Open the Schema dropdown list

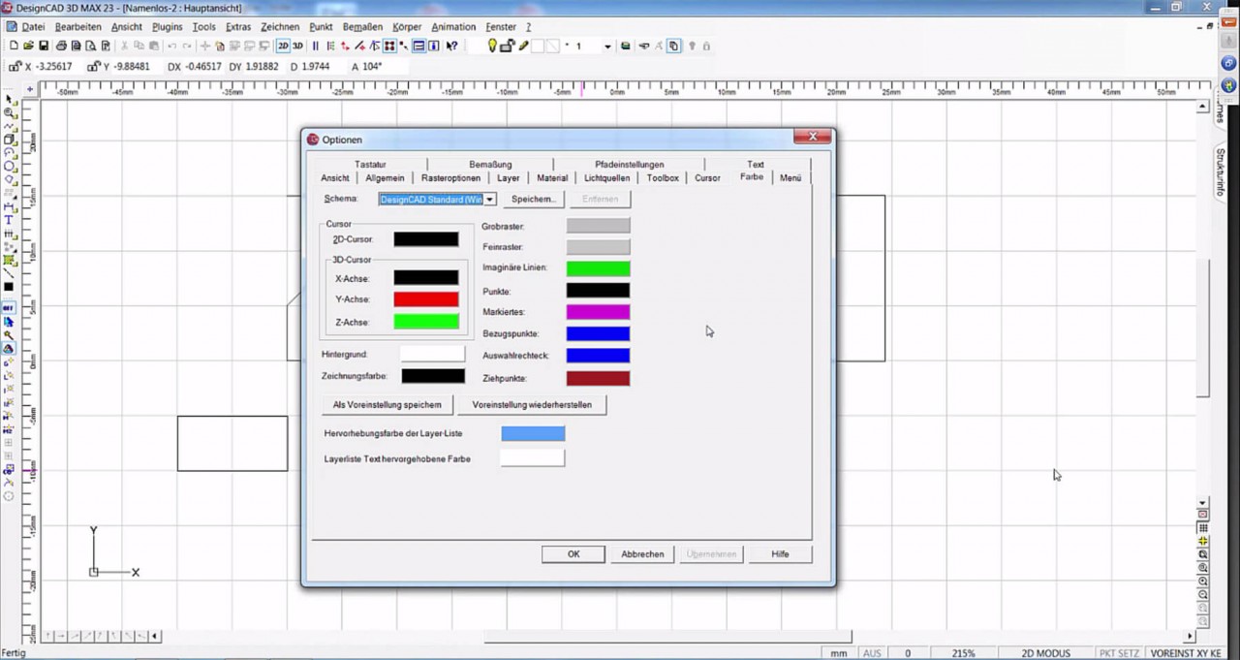(490, 199)
